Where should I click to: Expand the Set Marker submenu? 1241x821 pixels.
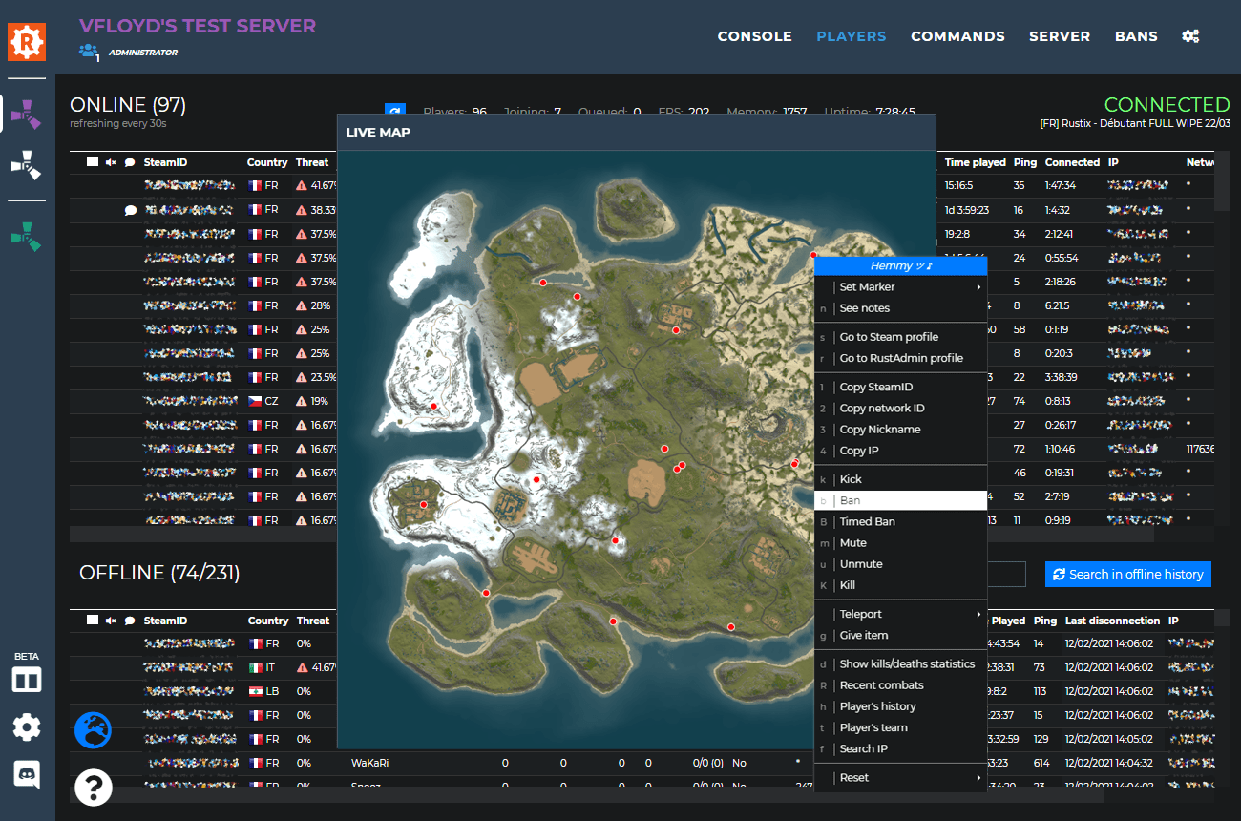897,286
